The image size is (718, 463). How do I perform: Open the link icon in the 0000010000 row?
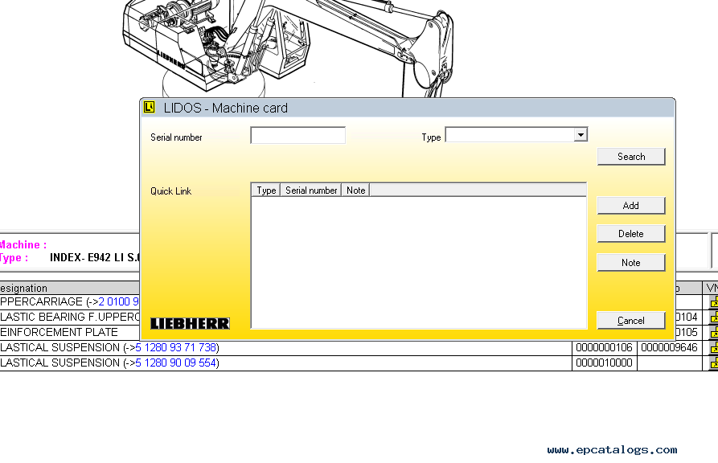714,363
